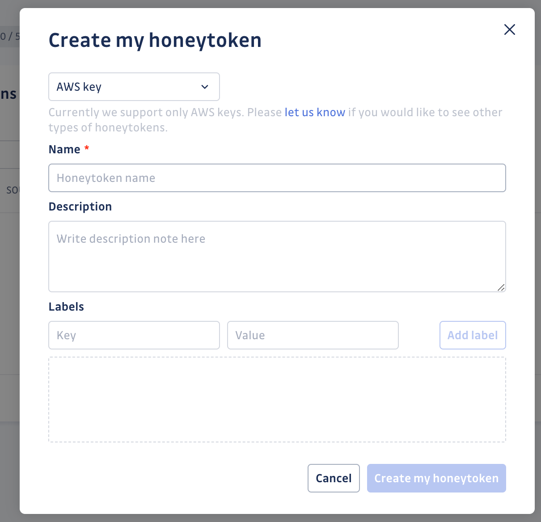The height and width of the screenshot is (522, 541).
Task: Click the empty dashed labels container
Action: coord(277,400)
